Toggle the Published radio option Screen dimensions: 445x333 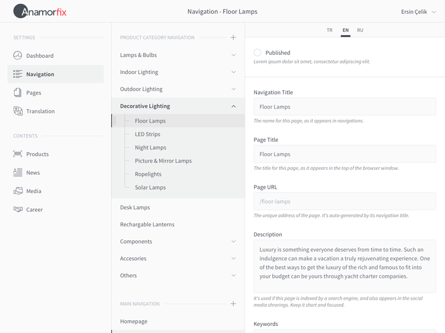coord(258,53)
